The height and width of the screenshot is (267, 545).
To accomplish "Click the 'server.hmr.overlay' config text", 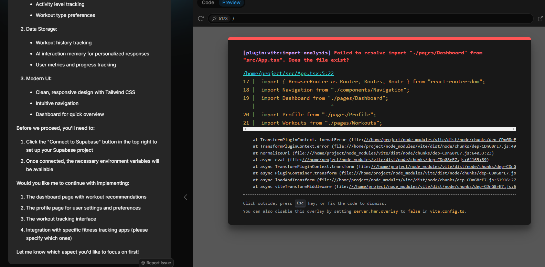I will pos(376,211).
